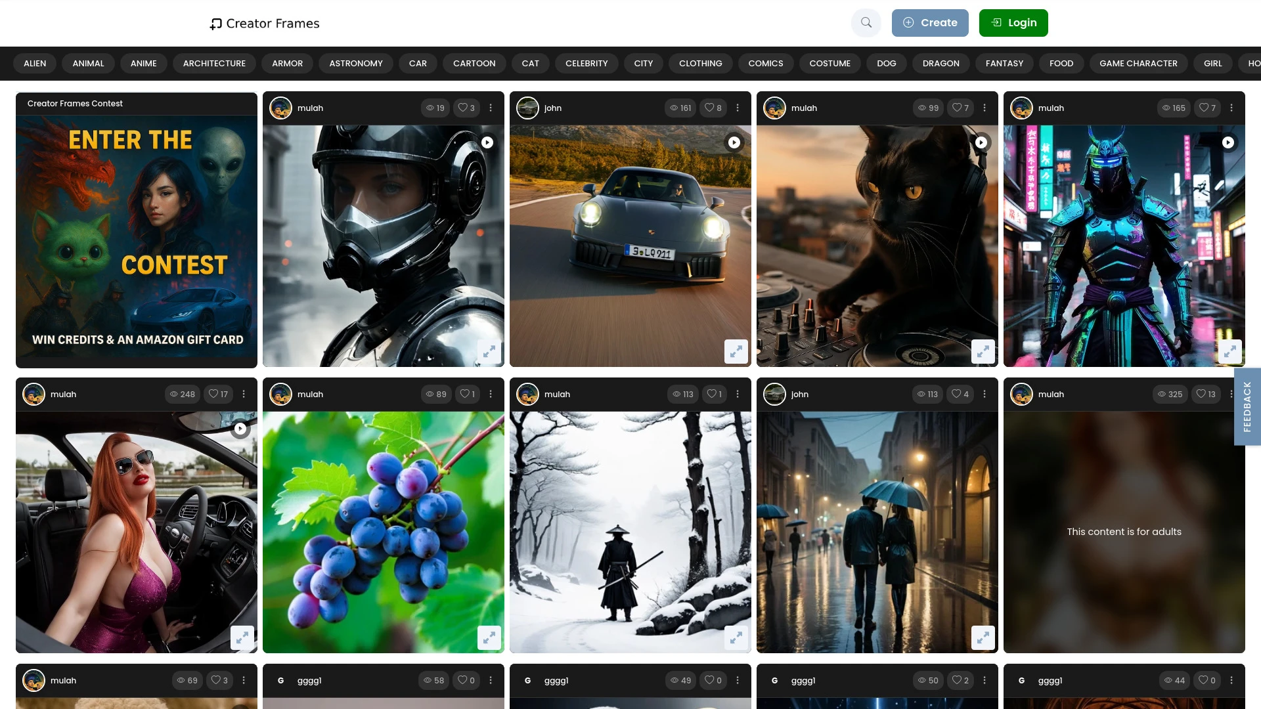The height and width of the screenshot is (709, 1261).
Task: Click the Create button
Action: (930, 22)
